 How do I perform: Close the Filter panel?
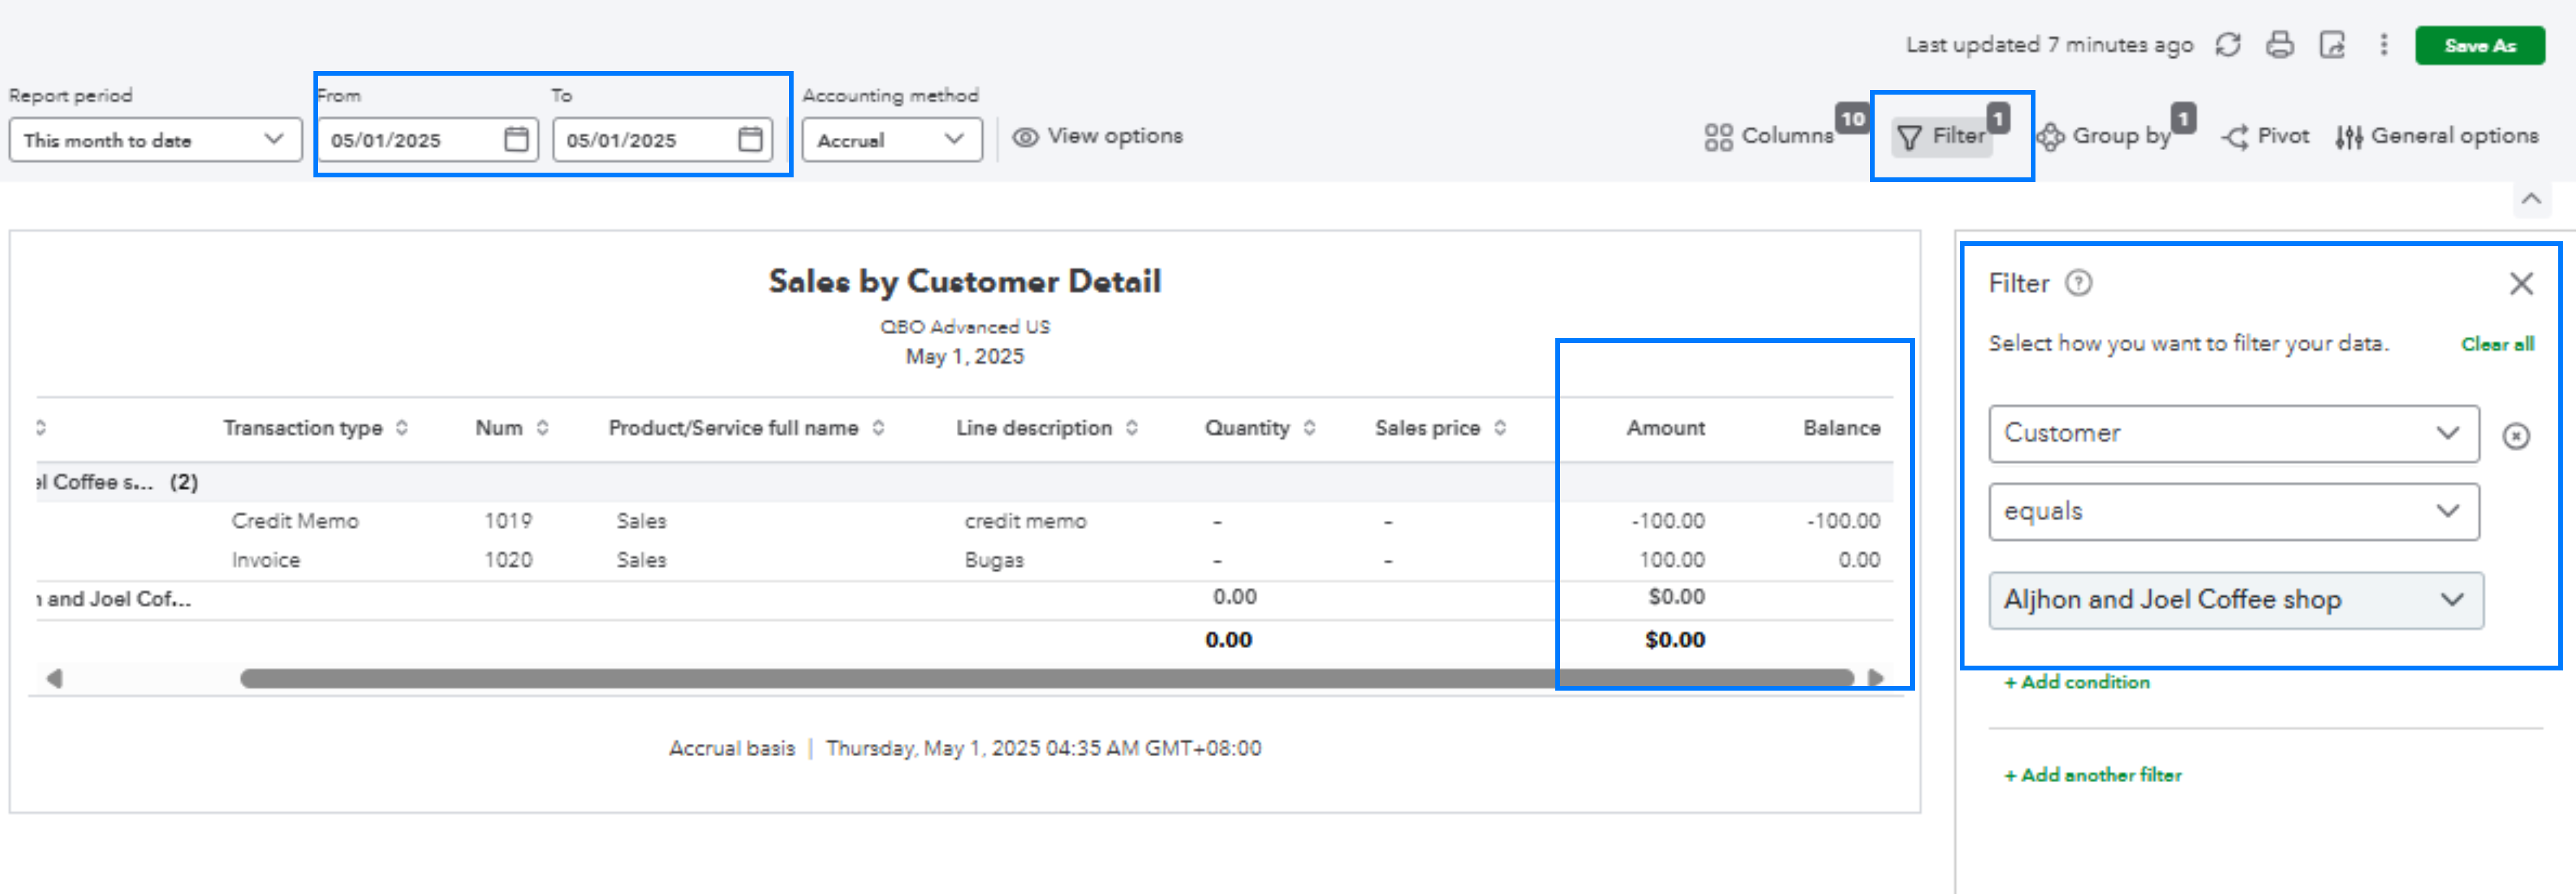pyautogui.click(x=2521, y=284)
